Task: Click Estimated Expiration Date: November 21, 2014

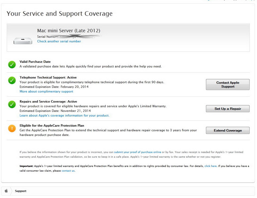Action: coord(55,111)
